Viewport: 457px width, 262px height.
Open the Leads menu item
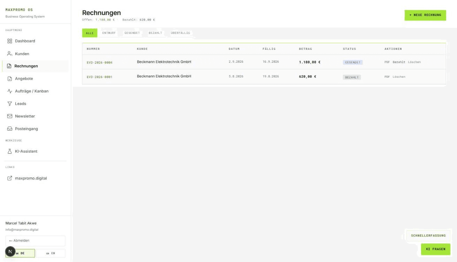pyautogui.click(x=35, y=104)
